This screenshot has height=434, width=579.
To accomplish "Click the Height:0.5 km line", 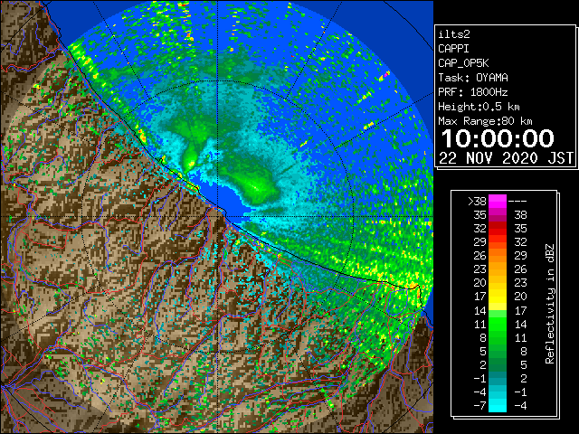I will (479, 107).
